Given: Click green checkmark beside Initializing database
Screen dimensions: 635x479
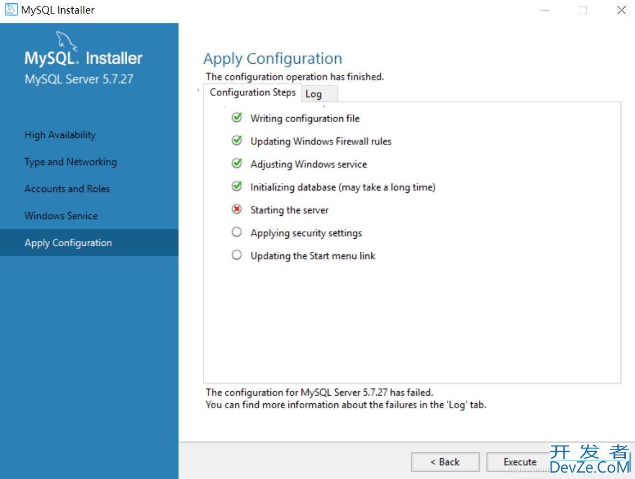Looking at the screenshot, I should point(236,186).
